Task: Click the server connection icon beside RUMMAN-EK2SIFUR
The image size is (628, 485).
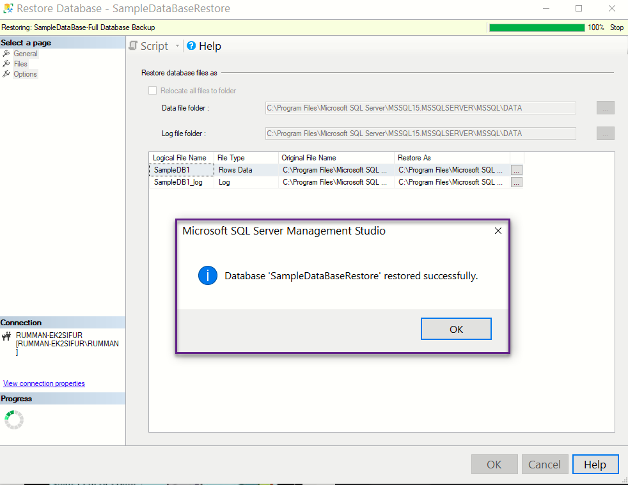Action: click(6, 337)
